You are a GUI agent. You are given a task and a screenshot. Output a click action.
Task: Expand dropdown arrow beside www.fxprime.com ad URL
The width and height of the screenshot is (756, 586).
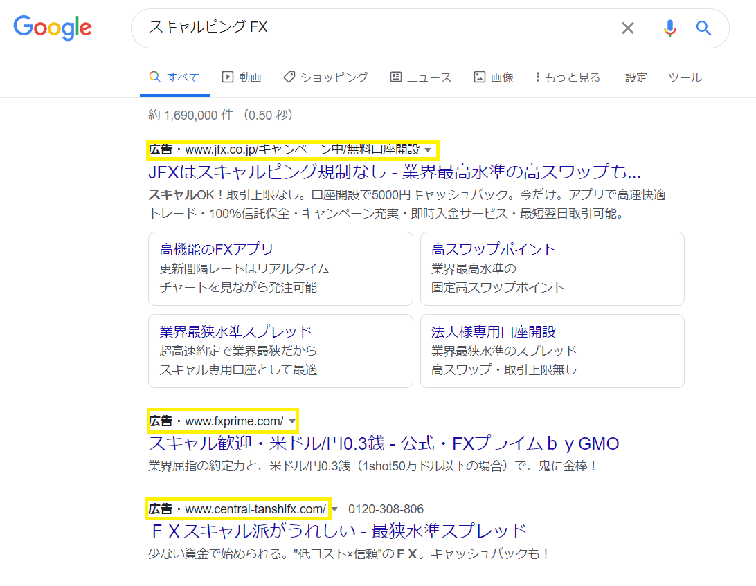point(291,421)
